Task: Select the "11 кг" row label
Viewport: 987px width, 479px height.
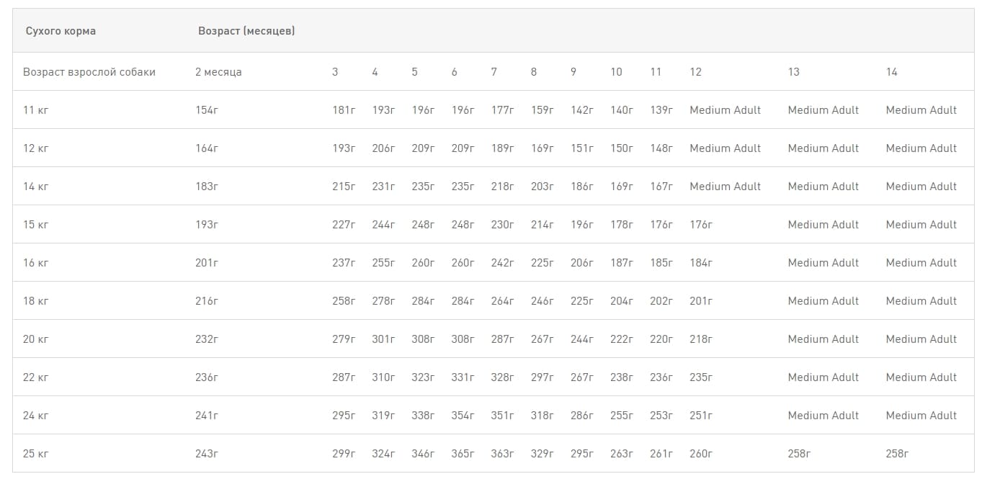Action: click(36, 110)
